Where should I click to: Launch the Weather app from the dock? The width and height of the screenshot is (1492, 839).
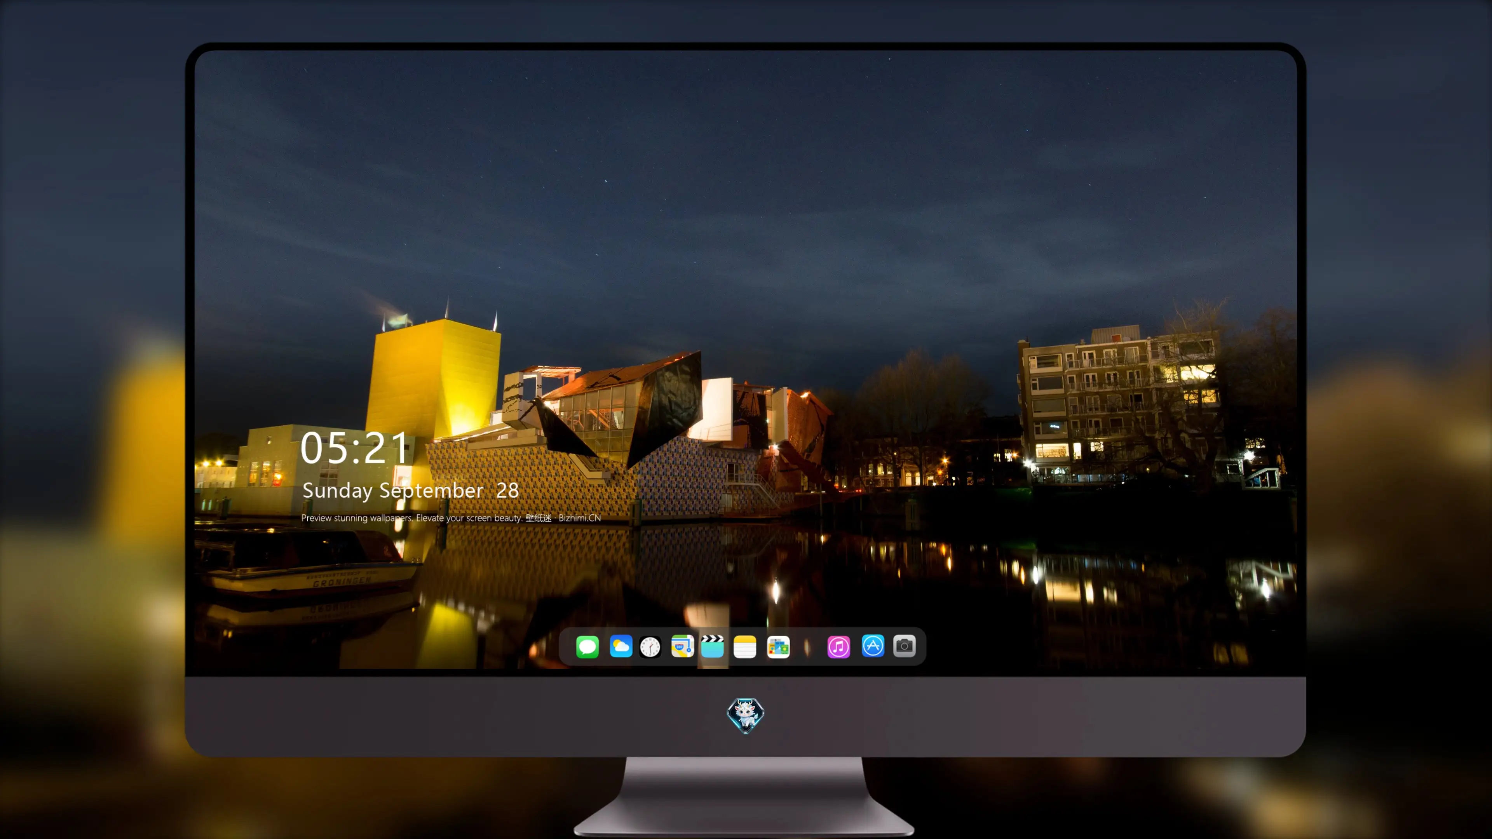click(621, 646)
